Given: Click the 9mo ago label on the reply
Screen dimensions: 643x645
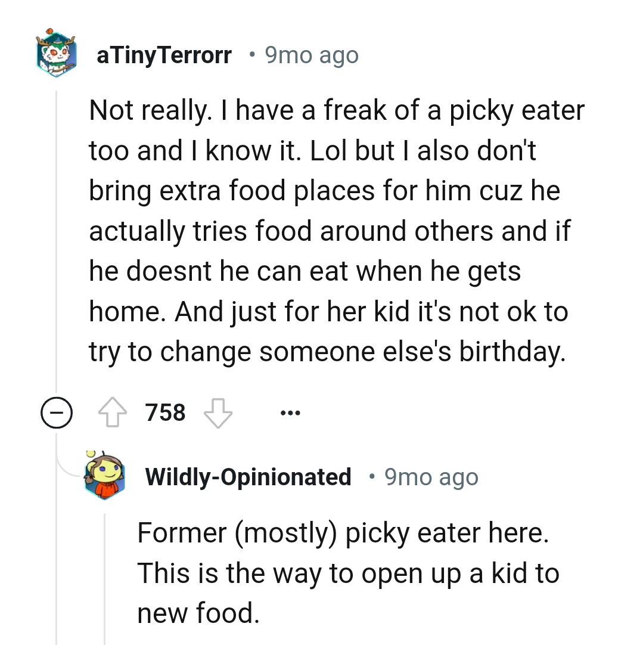Looking at the screenshot, I should point(430,476).
